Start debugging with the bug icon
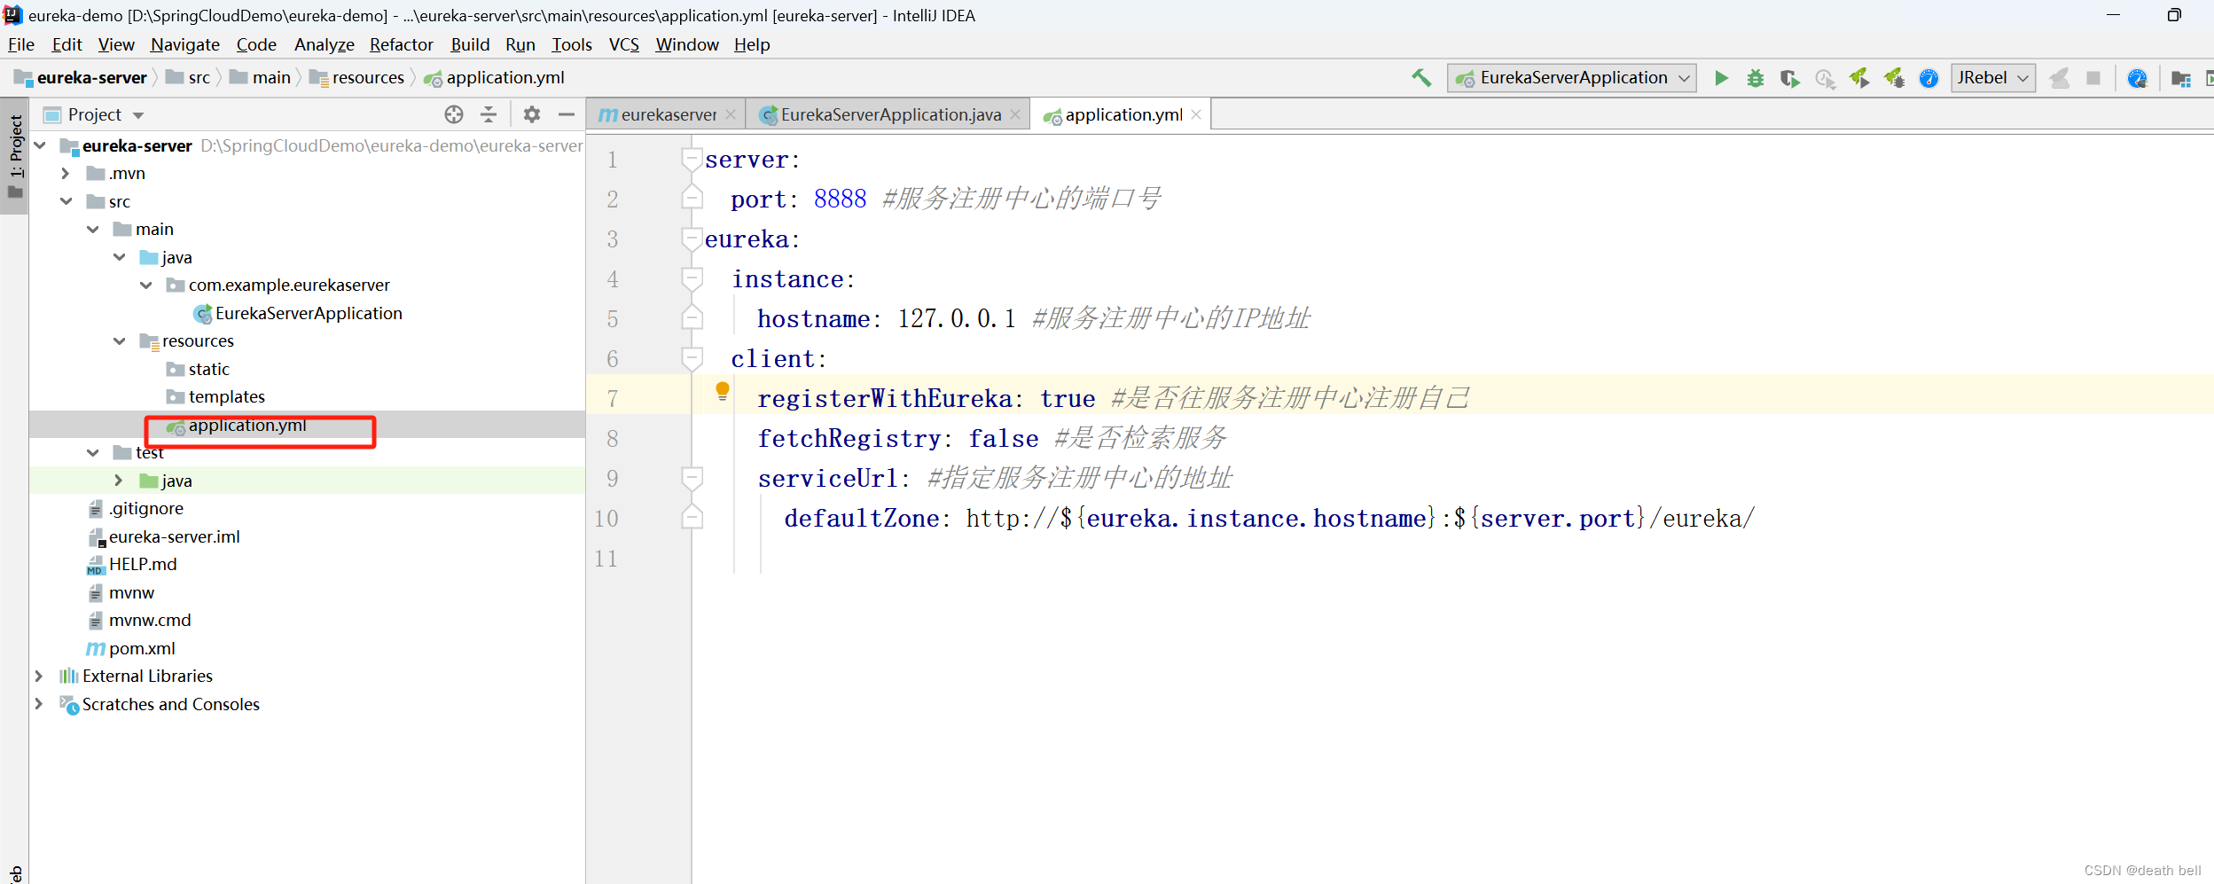This screenshot has width=2214, height=884. point(1755,78)
